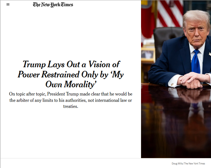Open the hamburger sections menu
Image resolution: width=211 pixels, height=168 pixels.
coord(8,4)
